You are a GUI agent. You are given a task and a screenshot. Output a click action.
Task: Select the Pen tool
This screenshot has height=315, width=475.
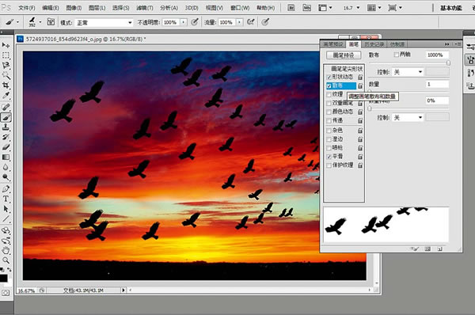tap(6, 189)
